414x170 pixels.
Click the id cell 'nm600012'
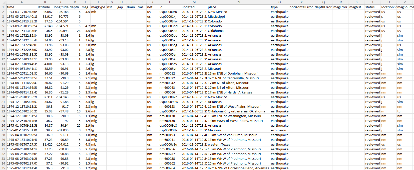(x=170, y=74)
